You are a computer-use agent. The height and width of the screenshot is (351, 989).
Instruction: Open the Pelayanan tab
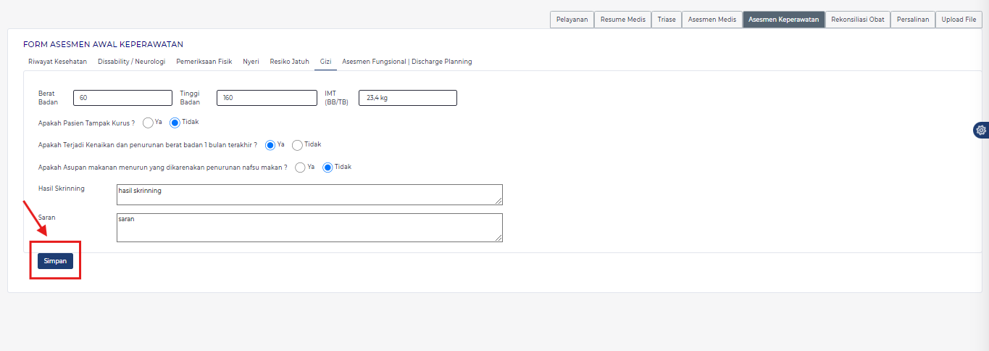point(572,20)
